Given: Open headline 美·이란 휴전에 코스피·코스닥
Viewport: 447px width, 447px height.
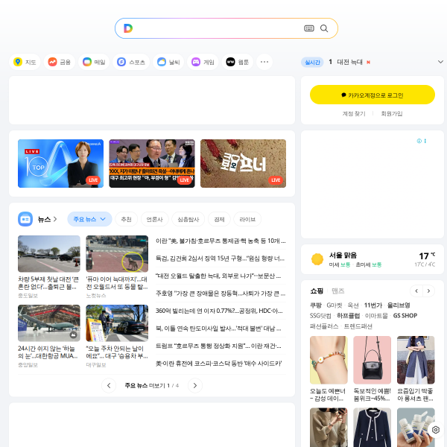Looking at the screenshot, I should point(218,364).
